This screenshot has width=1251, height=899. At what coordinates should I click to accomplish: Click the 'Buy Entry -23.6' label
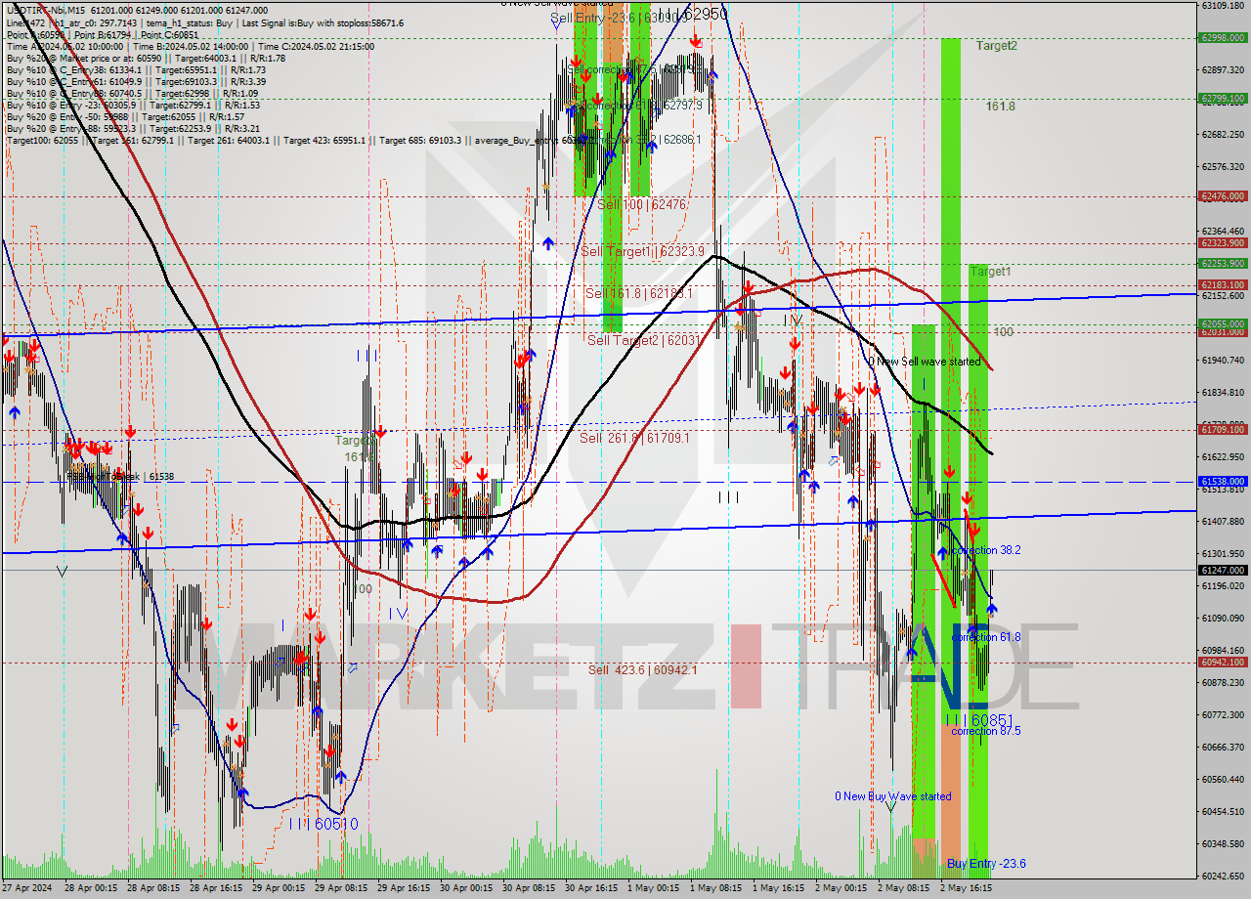click(986, 864)
